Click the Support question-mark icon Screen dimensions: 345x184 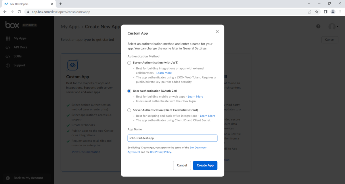click(8, 66)
